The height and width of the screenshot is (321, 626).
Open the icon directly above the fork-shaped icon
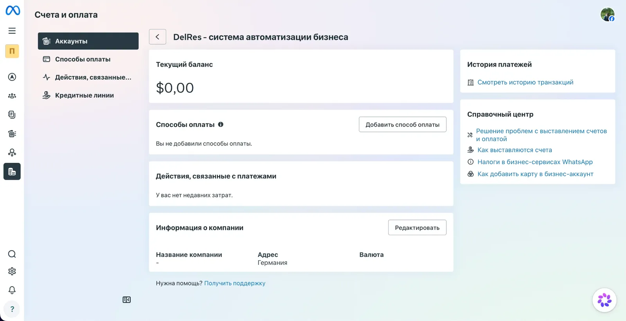tap(12, 134)
